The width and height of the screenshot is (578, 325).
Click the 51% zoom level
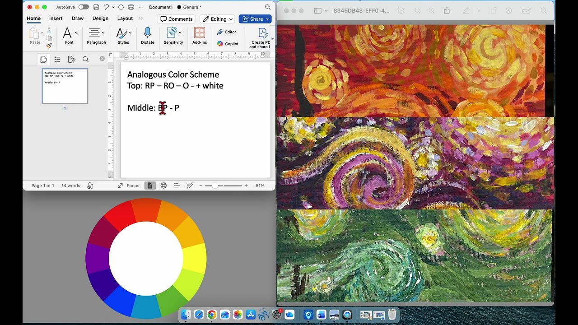pyautogui.click(x=260, y=186)
